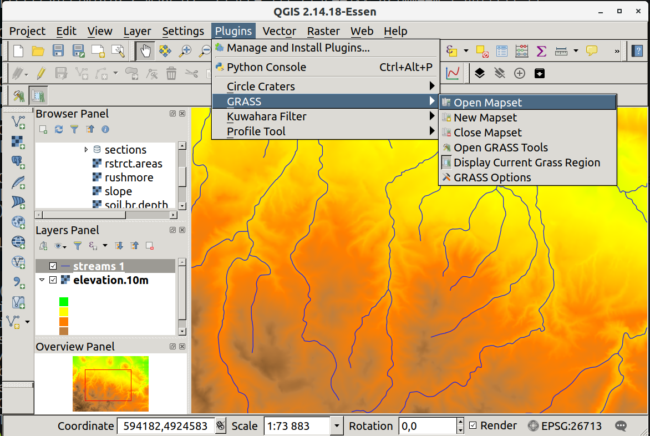Refresh the Browser Panel
The height and width of the screenshot is (436, 650).
(59, 129)
